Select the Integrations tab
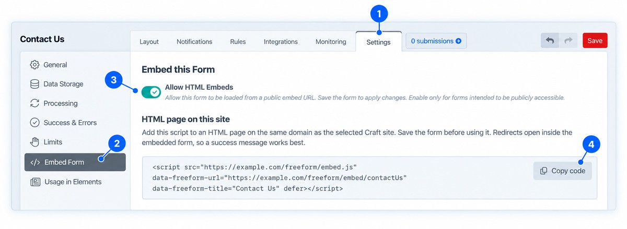Image resolution: width=627 pixels, height=229 pixels. pyautogui.click(x=281, y=42)
